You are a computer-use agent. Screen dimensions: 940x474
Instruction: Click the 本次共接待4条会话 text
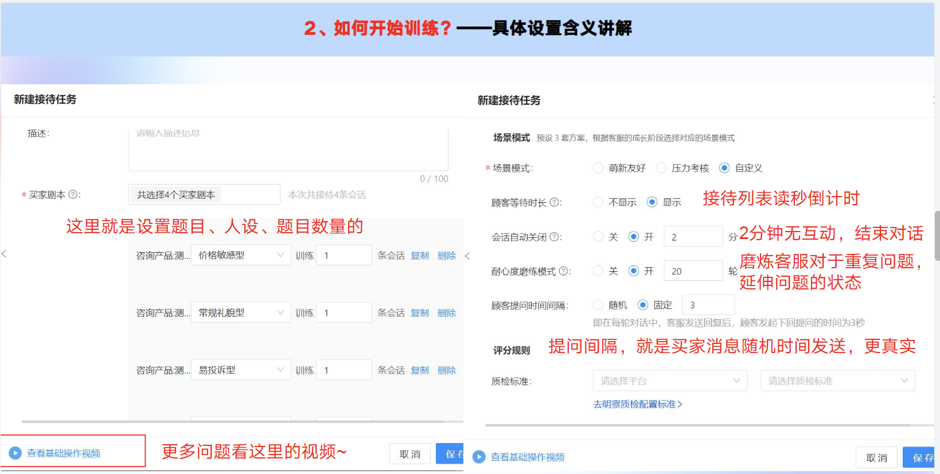[x=327, y=194]
